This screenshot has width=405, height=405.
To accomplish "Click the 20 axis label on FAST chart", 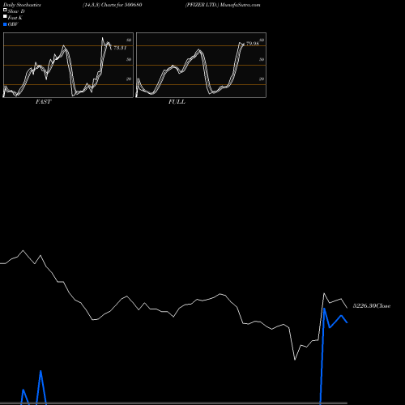I will (129, 79).
